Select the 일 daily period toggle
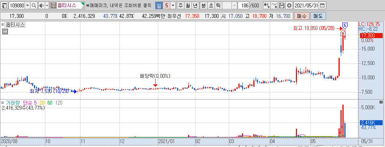The image size is (385, 147). [x=159, y=5]
